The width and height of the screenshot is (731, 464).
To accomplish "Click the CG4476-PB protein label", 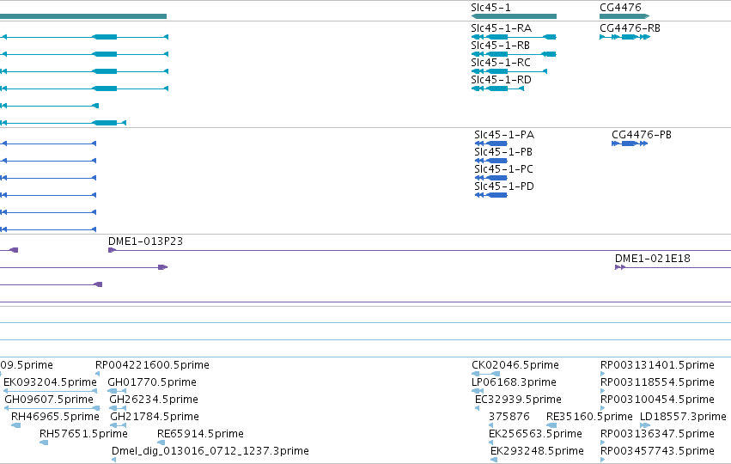I will click(642, 135).
